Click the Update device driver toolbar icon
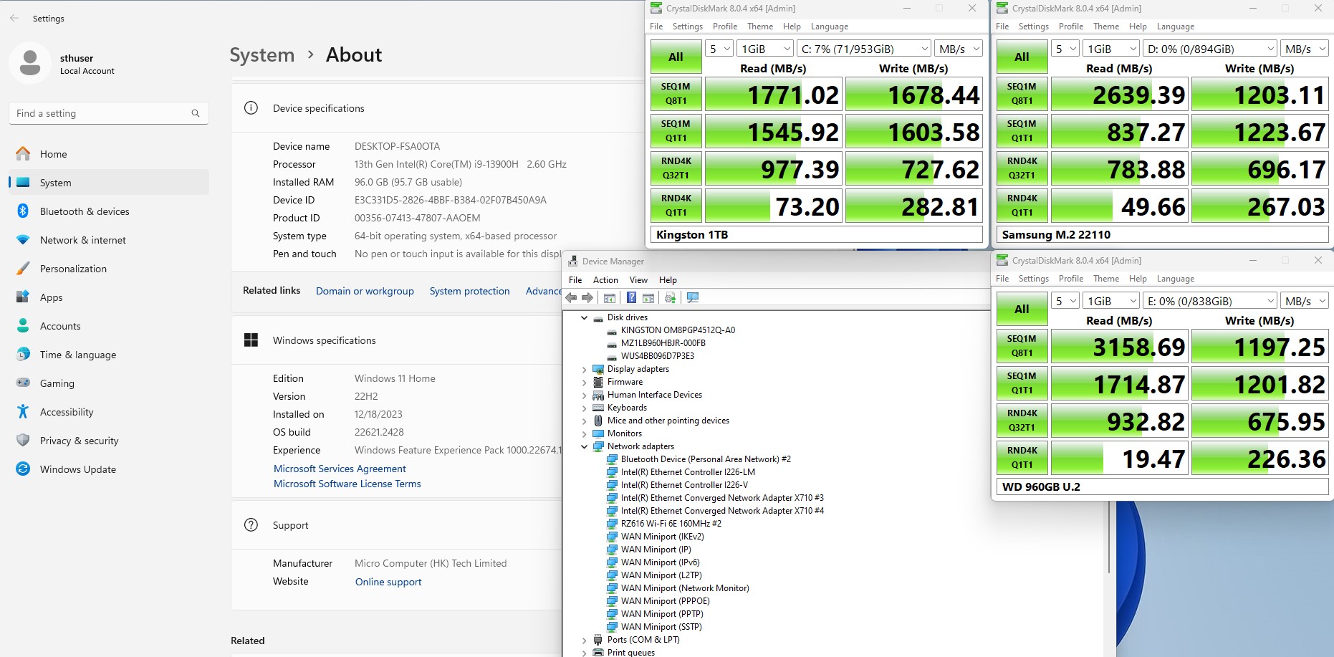The height and width of the screenshot is (657, 1334). (671, 298)
